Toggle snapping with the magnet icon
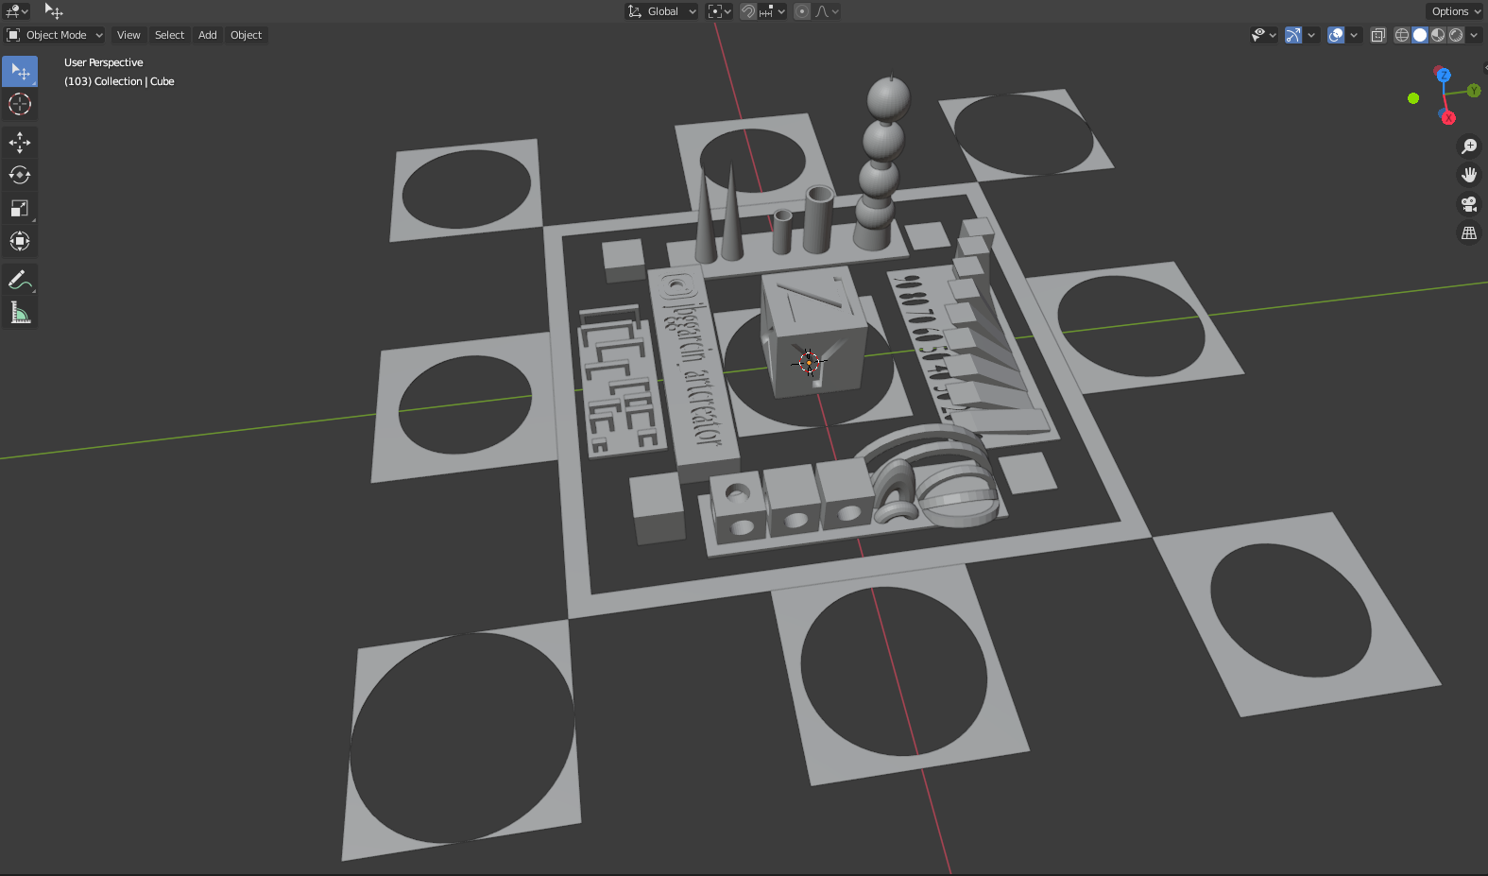1488x876 pixels. point(748,11)
